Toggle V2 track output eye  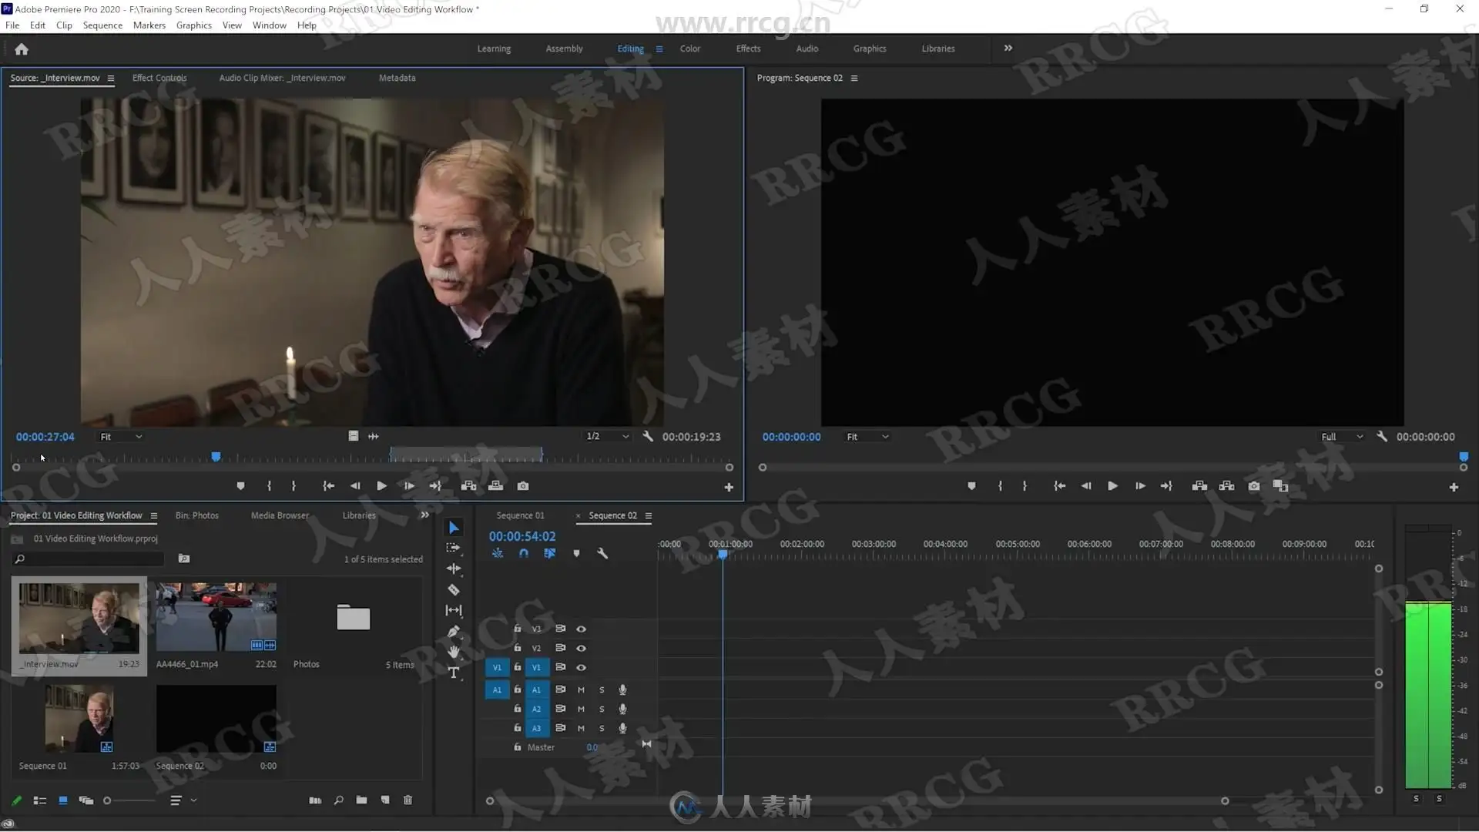582,648
